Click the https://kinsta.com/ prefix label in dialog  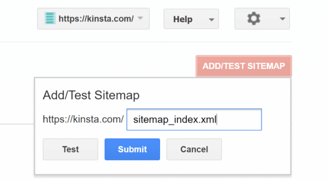[83, 119]
